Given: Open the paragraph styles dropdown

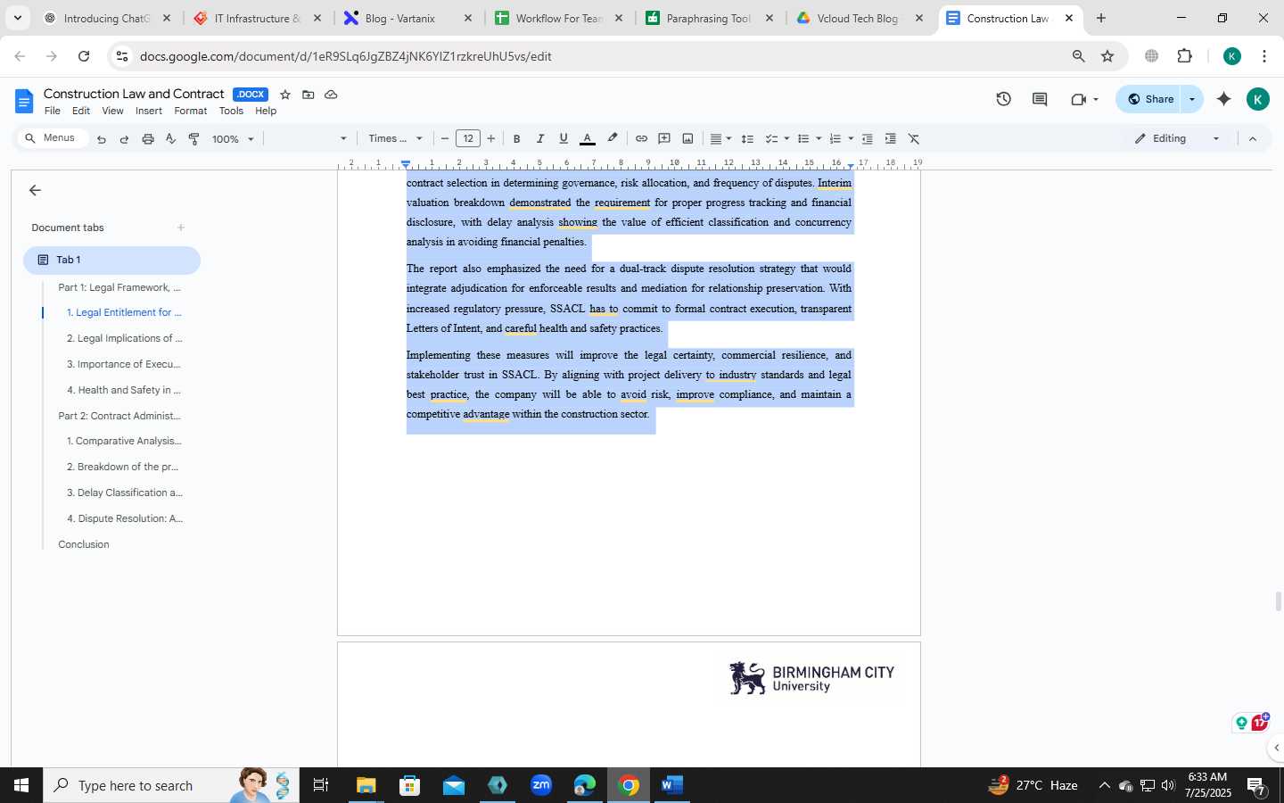Looking at the screenshot, I should [x=308, y=139].
